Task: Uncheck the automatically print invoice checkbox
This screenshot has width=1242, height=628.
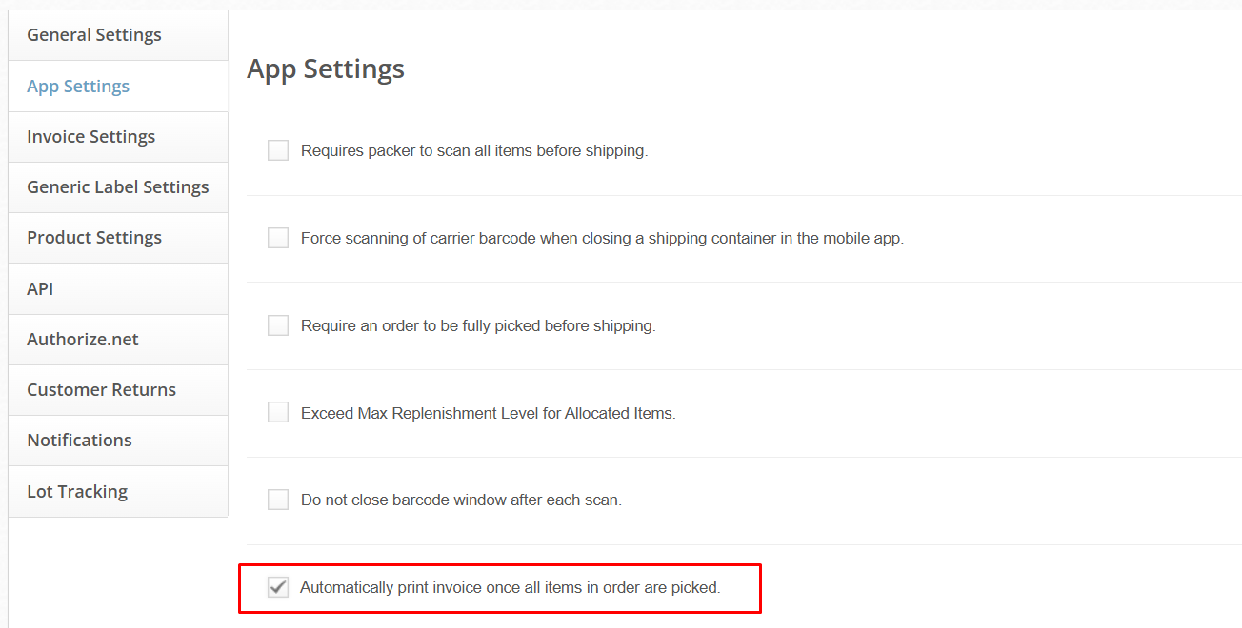Action: (278, 587)
